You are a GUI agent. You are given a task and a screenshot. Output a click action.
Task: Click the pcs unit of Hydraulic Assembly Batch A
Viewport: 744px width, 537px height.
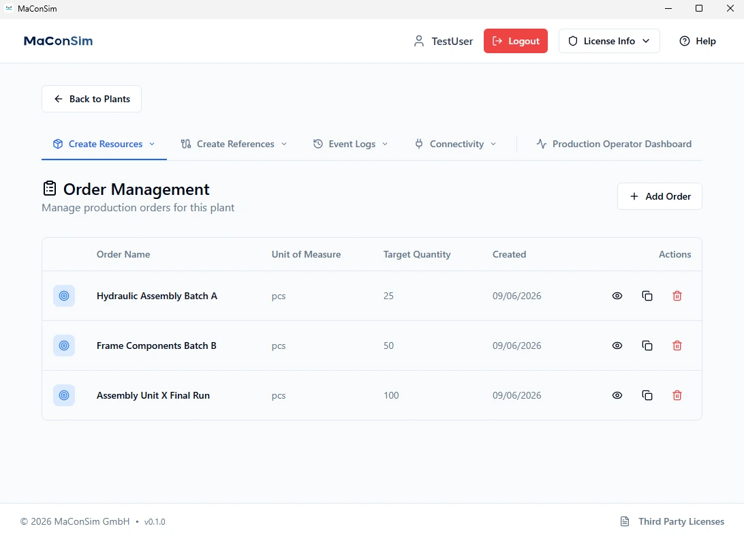tap(279, 296)
